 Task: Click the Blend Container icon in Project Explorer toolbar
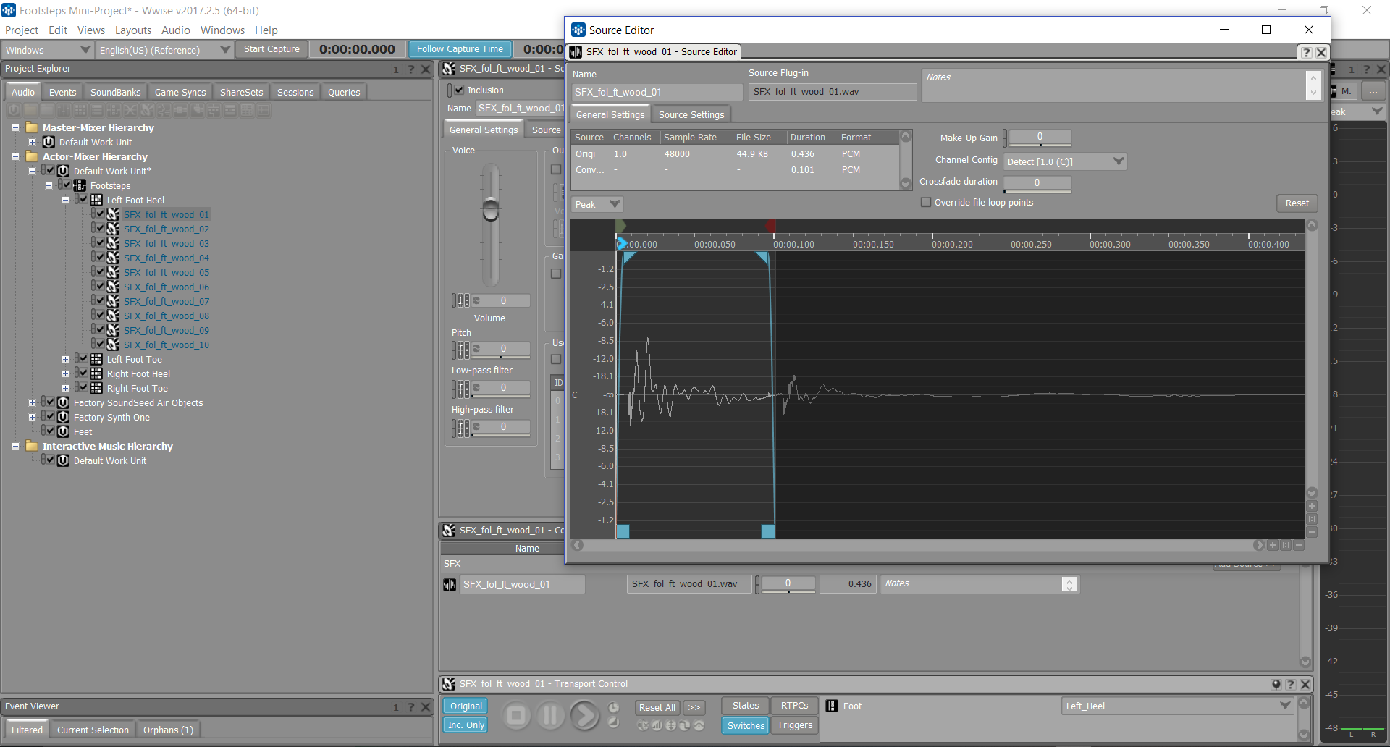tap(130, 110)
